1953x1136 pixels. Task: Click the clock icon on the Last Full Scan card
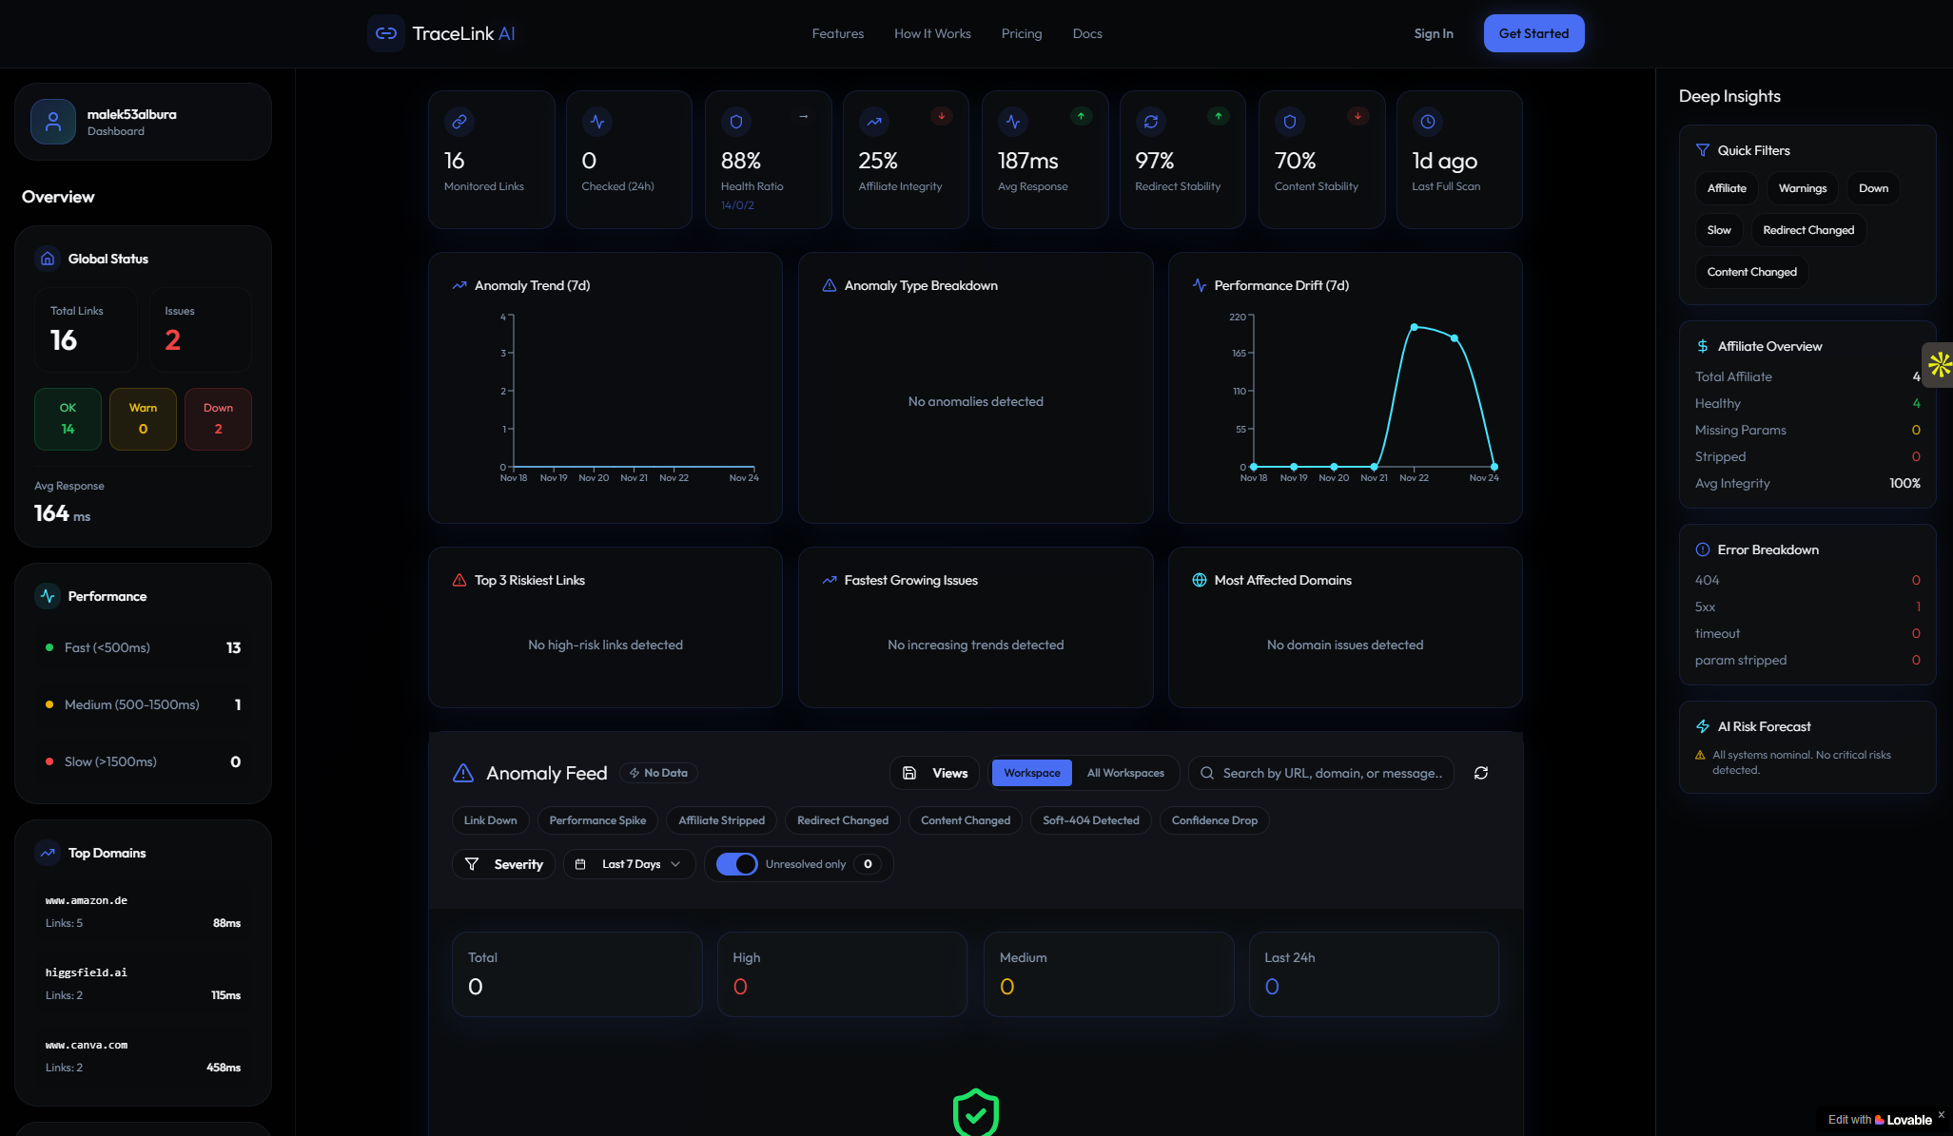[x=1426, y=122]
